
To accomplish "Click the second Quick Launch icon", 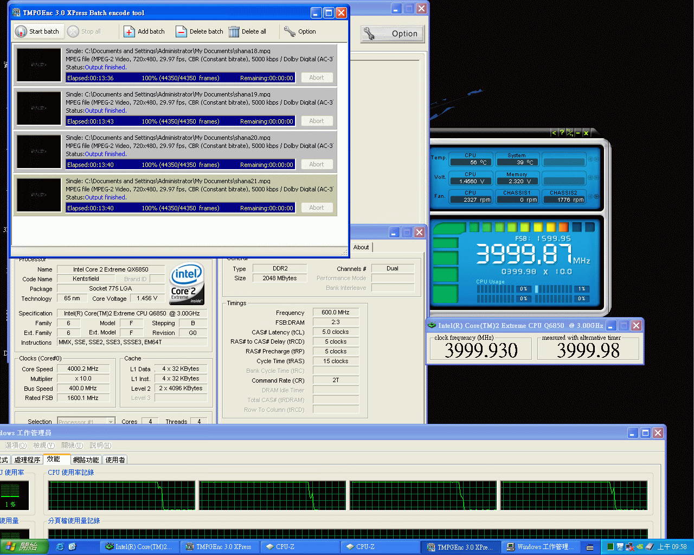I will click(72, 547).
